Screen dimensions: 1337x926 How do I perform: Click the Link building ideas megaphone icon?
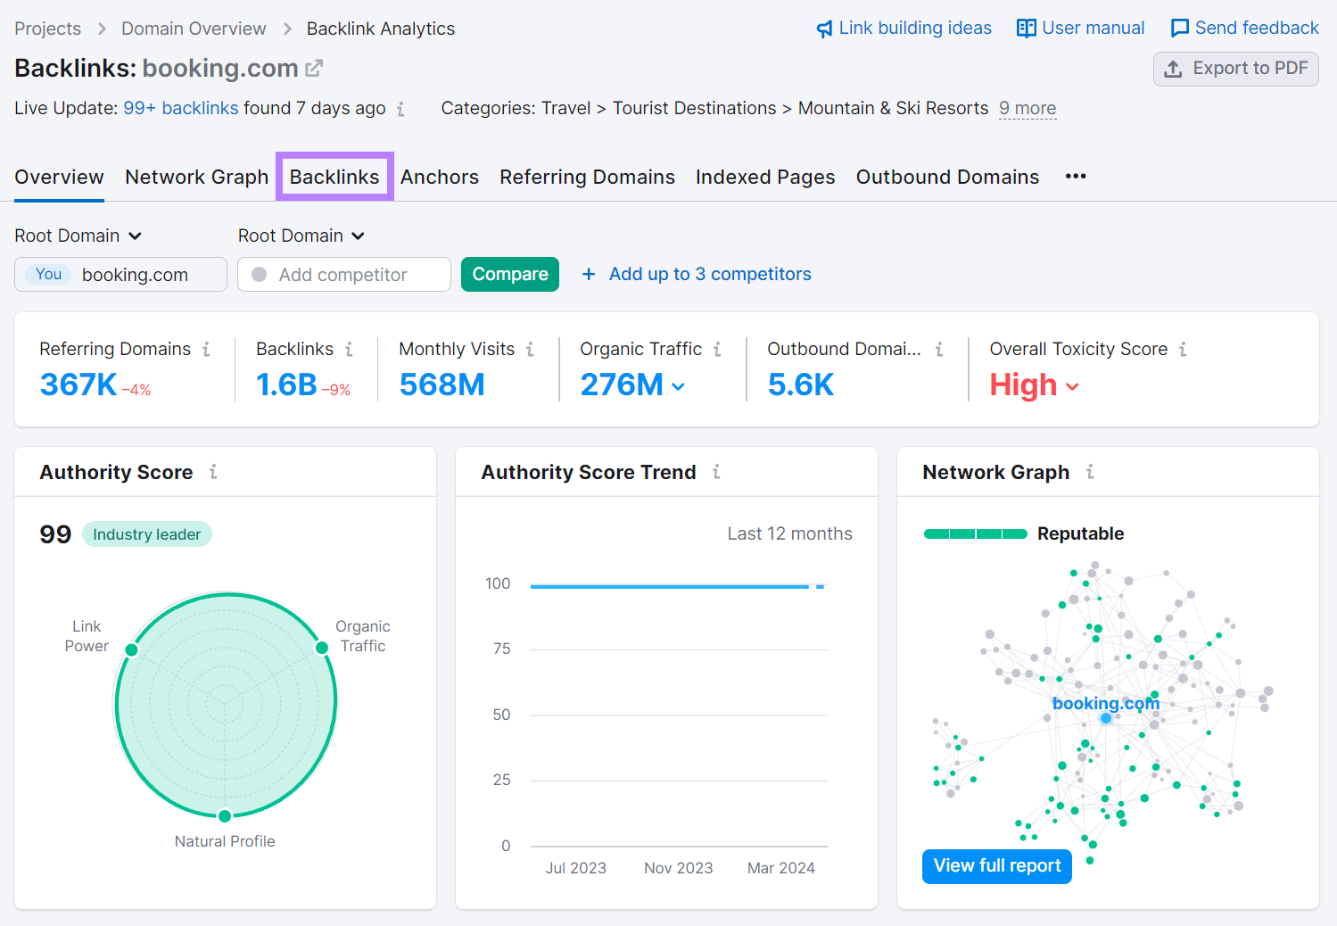coord(822,28)
